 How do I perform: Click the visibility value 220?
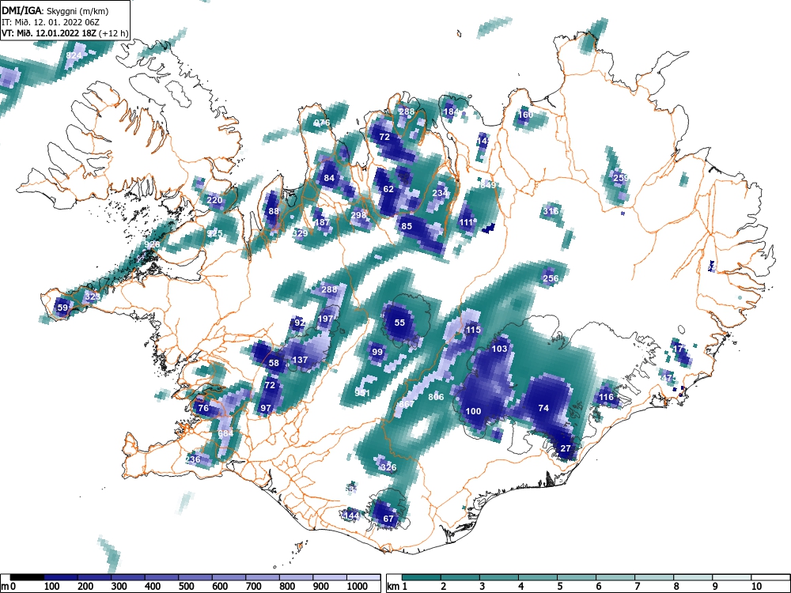tap(214, 200)
